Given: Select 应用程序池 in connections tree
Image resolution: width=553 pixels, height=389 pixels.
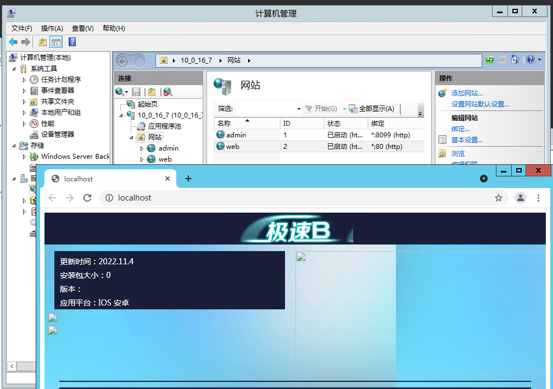Looking at the screenshot, I should [164, 126].
